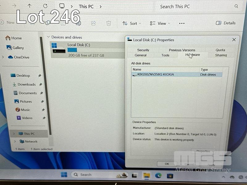Click the Windows Start button
The image size is (247, 185).
pos(64,175)
